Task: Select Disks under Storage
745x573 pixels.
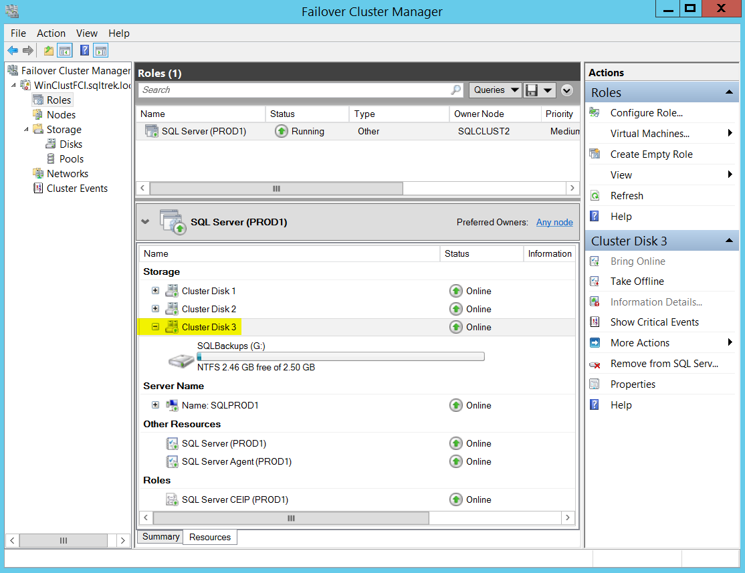Action: click(71, 144)
